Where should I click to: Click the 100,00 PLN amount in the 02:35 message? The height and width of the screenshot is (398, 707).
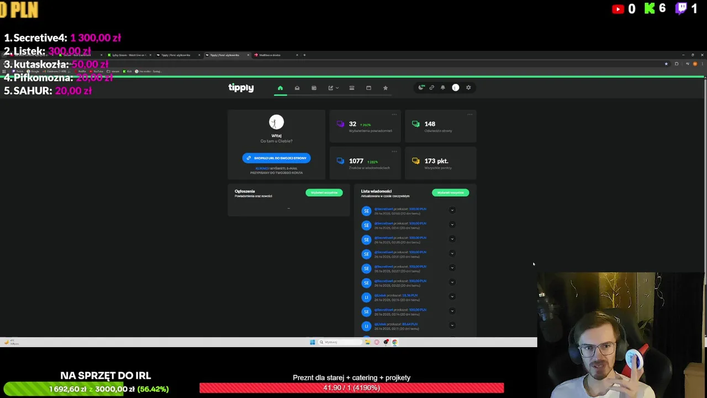pos(418,238)
